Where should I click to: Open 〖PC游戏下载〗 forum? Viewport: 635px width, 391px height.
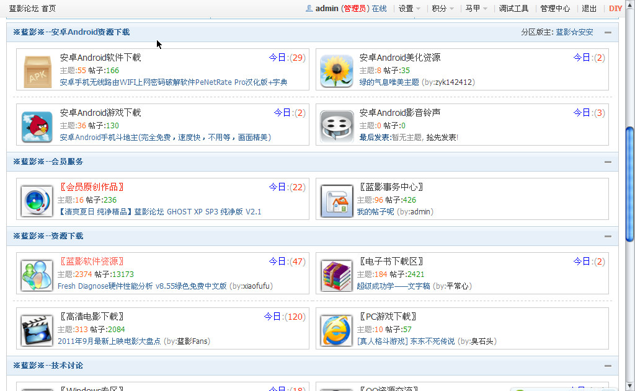point(388,317)
